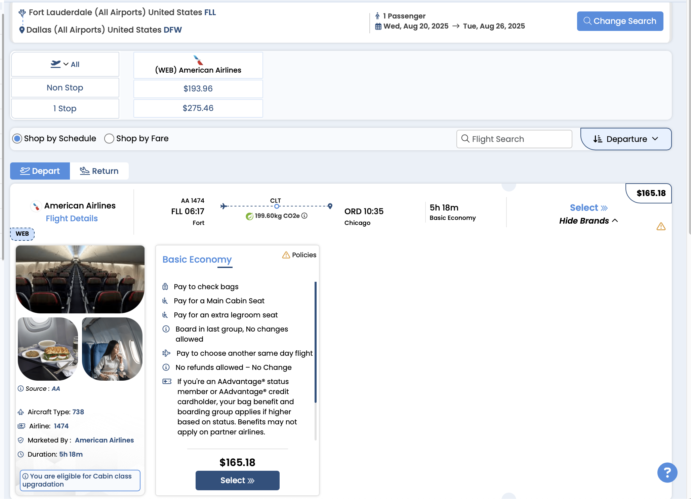
Task: Click the same day flight plane icon
Action: (x=166, y=353)
